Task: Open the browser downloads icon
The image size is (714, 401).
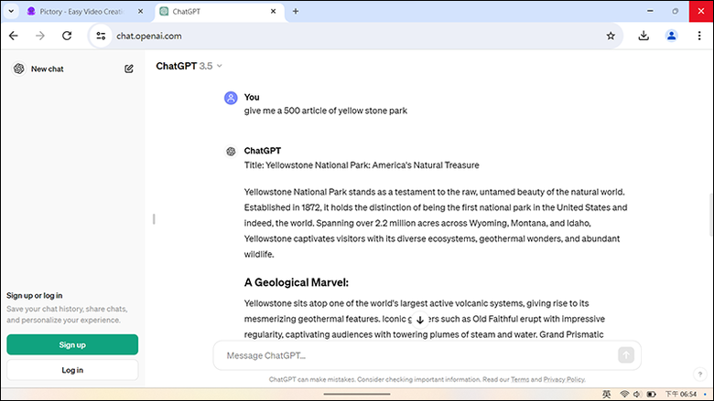Action: point(644,36)
